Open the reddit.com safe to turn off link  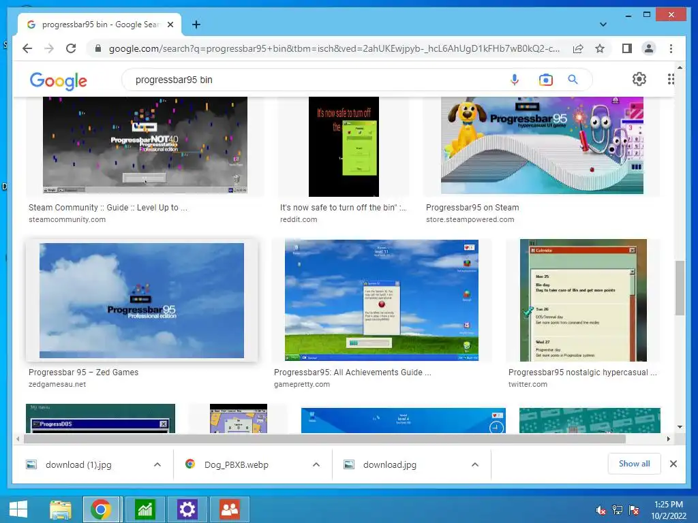344,208
